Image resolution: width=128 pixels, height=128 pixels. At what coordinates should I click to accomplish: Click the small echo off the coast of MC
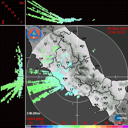pyautogui.click(x=94, y=50)
